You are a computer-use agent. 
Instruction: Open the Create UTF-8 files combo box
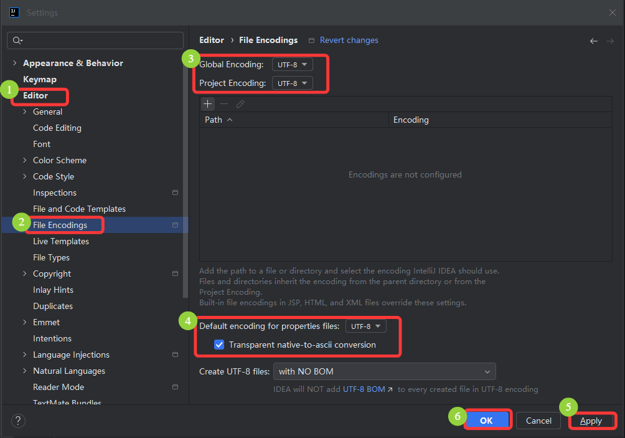(385, 371)
